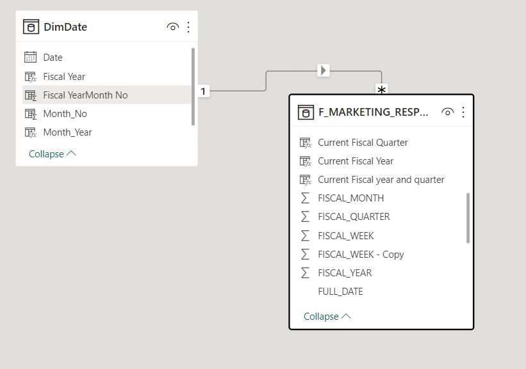Collapse the F_MARKETING_RESP table

[x=327, y=317]
